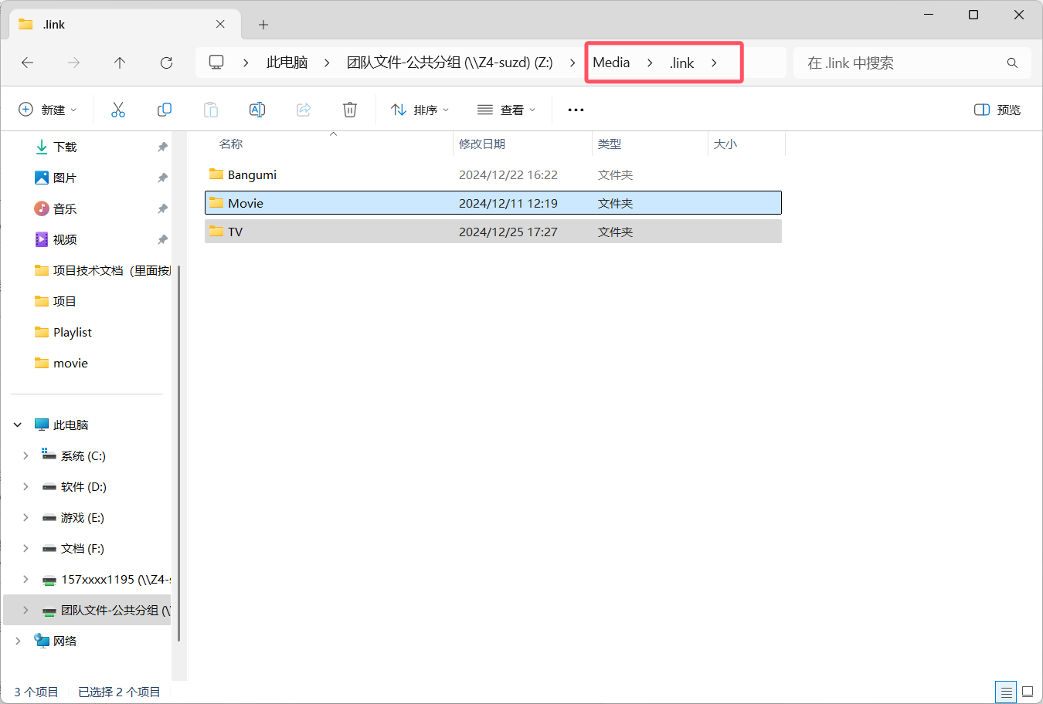Switch to details view icon in status bar

click(x=1006, y=692)
